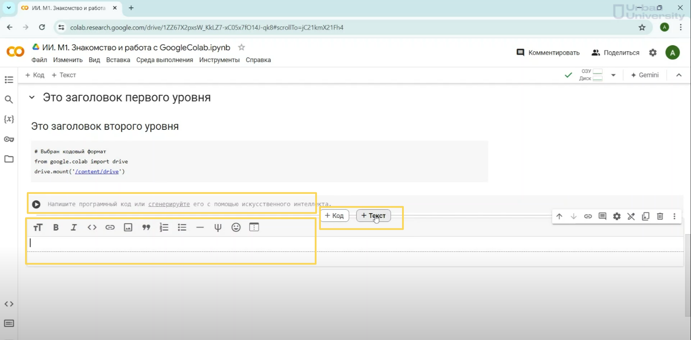Open the Secrets key panel in sidebar
Image resolution: width=691 pixels, height=340 pixels.
pos(9,139)
